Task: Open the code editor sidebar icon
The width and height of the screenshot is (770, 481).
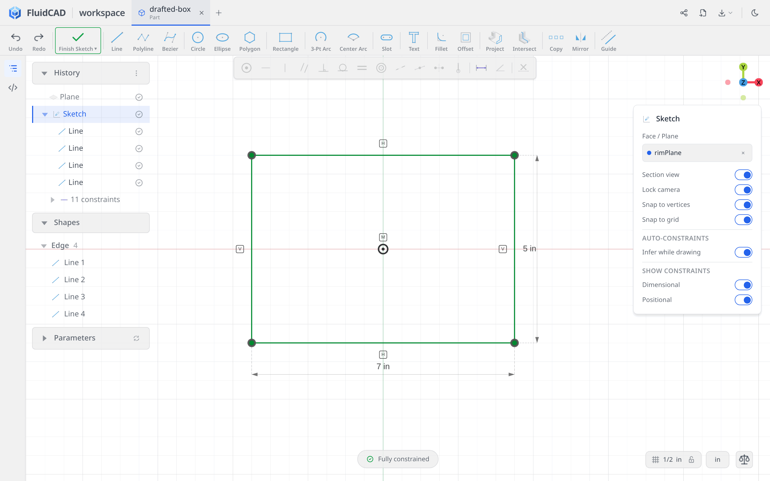Action: (13, 87)
